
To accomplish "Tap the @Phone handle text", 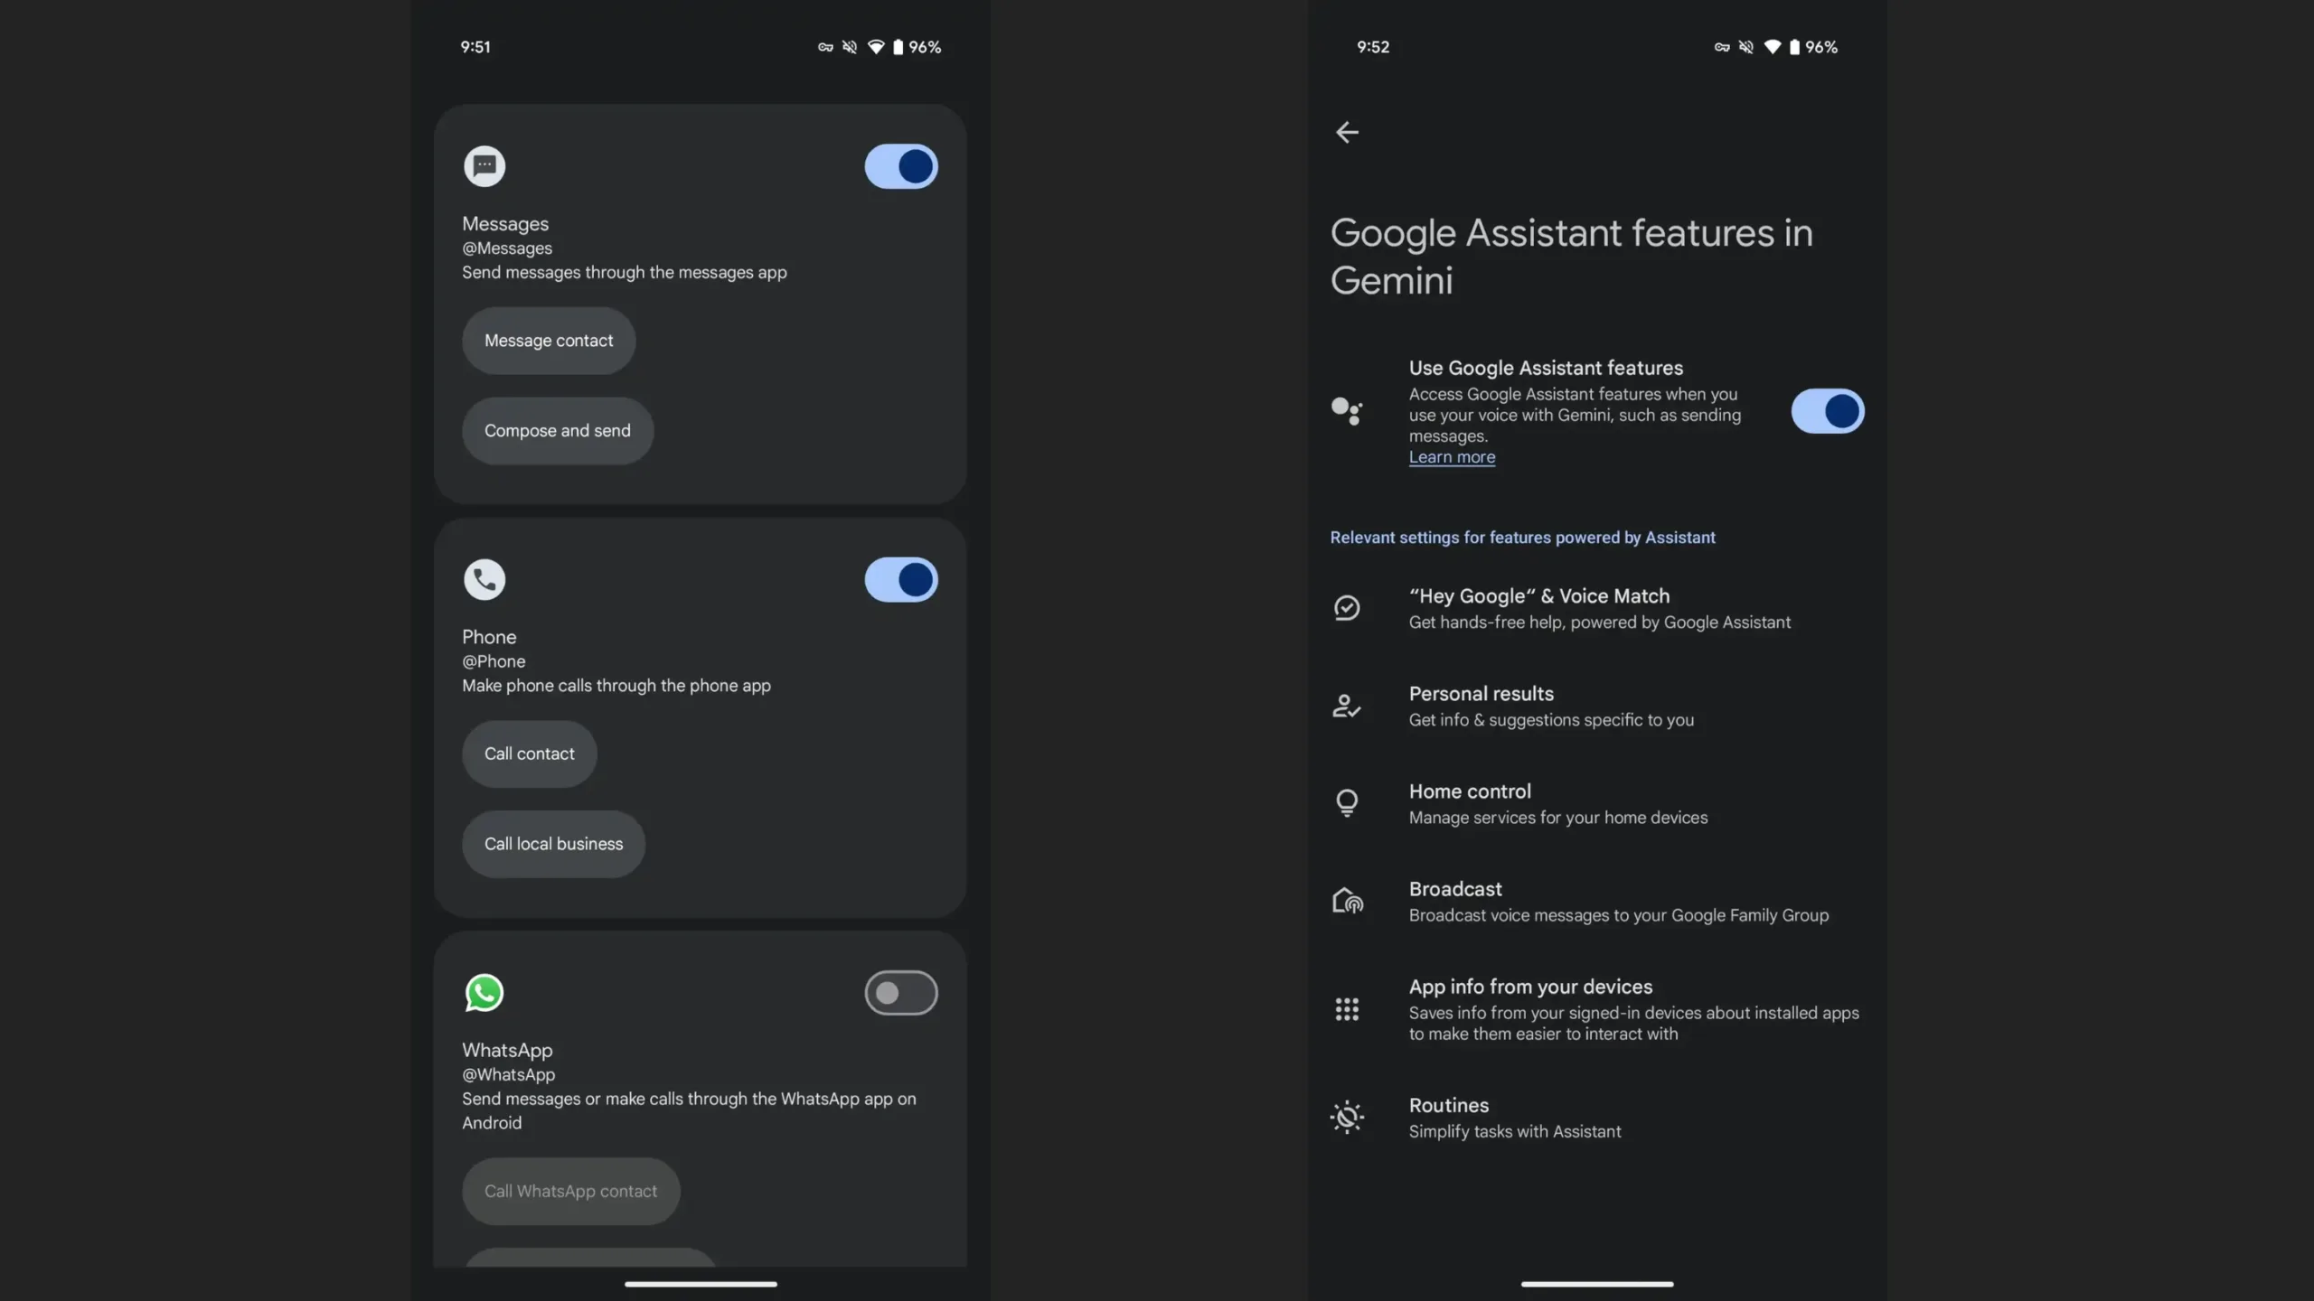I will pos(494,661).
